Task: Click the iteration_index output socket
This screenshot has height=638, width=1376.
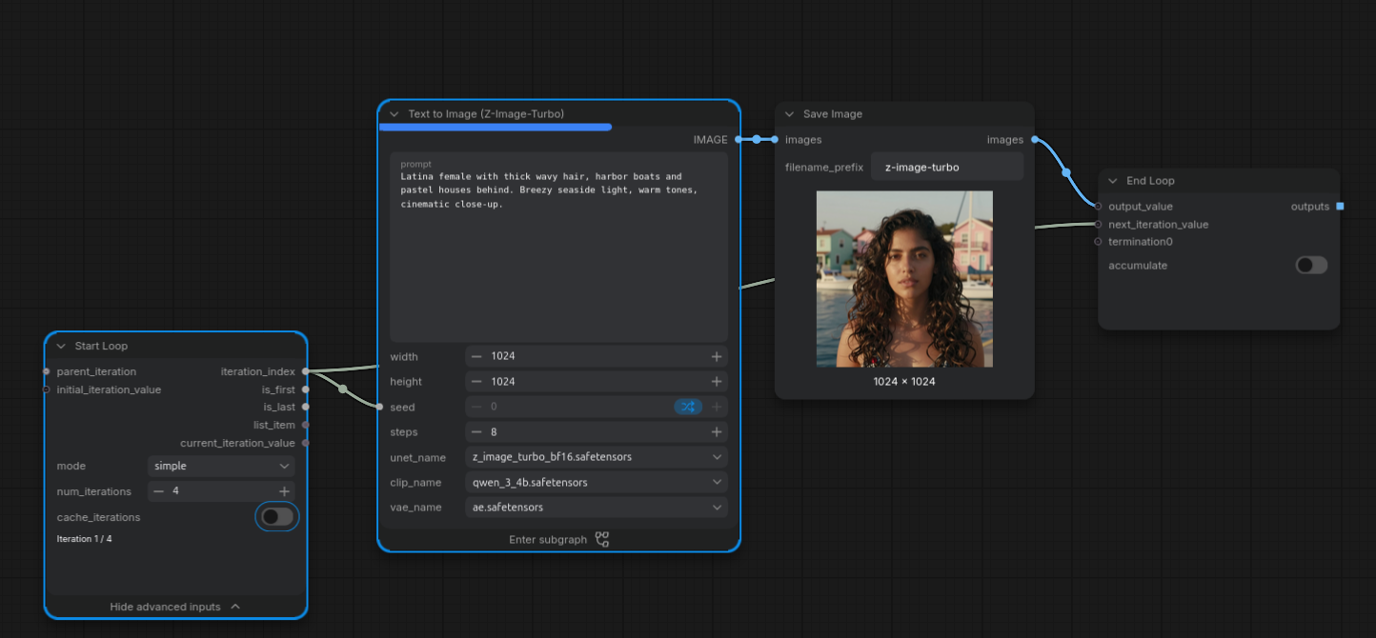Action: point(305,371)
